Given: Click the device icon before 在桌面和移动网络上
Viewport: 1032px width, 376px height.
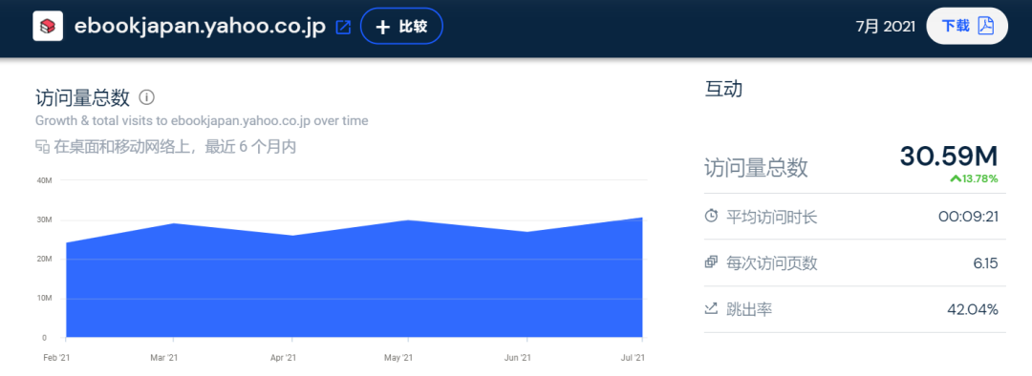Looking at the screenshot, I should (x=42, y=147).
